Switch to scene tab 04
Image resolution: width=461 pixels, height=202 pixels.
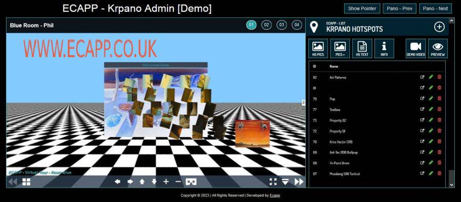coord(297,25)
